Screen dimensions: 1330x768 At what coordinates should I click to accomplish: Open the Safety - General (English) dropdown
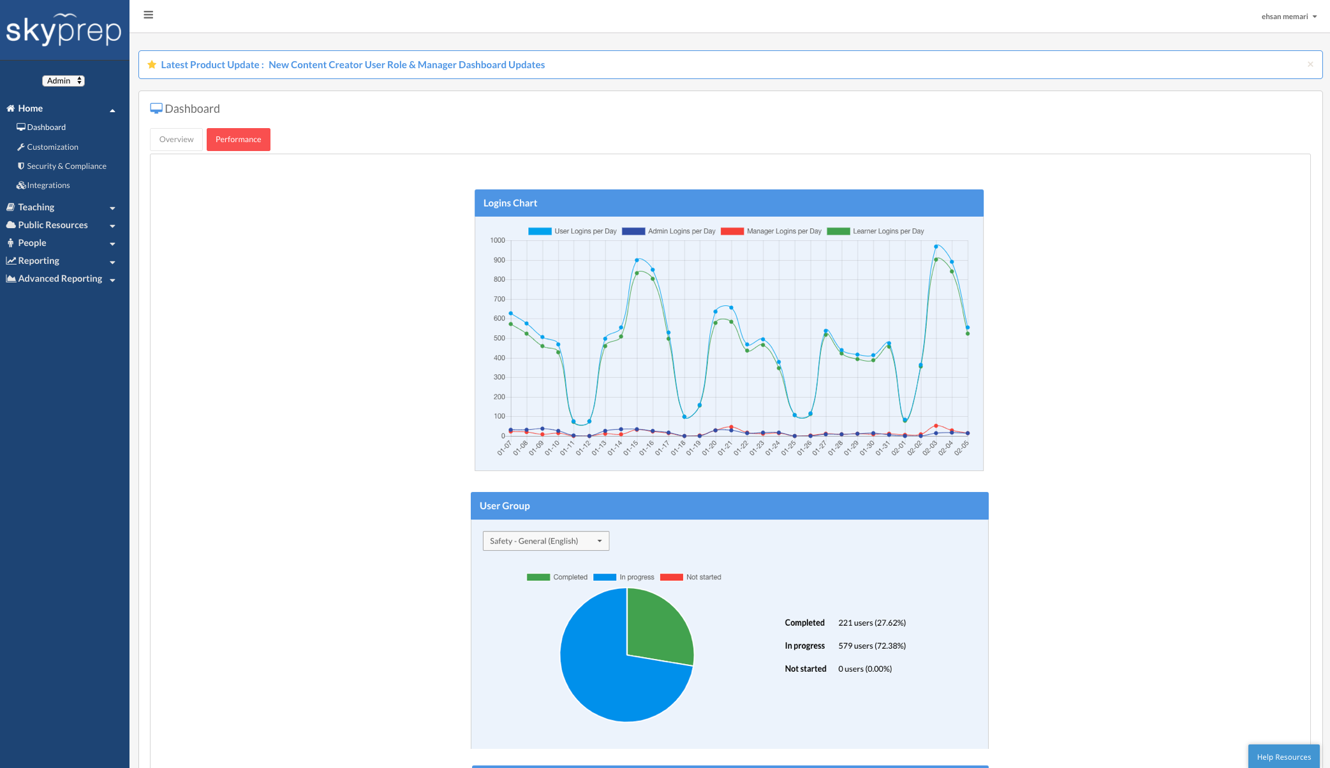pos(545,540)
